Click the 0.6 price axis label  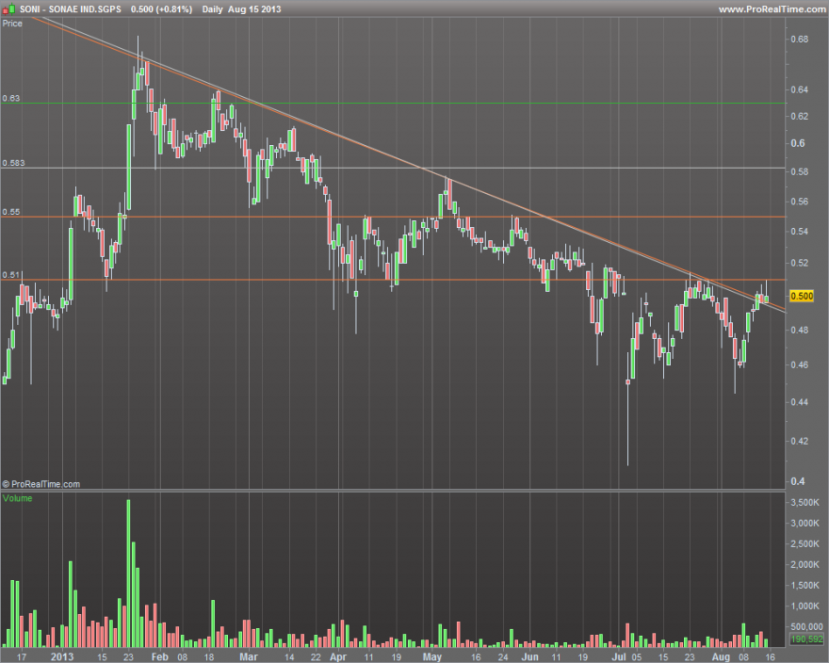pyautogui.click(x=797, y=143)
